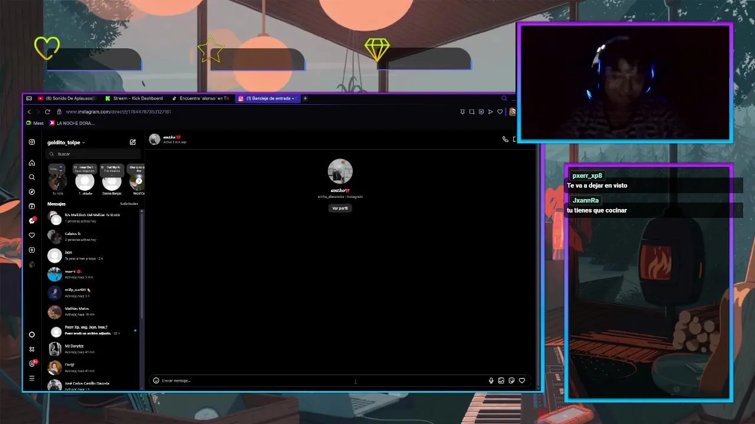Open the profile avatar in left sidebar
This screenshot has height=424, width=755.
[x=32, y=264]
